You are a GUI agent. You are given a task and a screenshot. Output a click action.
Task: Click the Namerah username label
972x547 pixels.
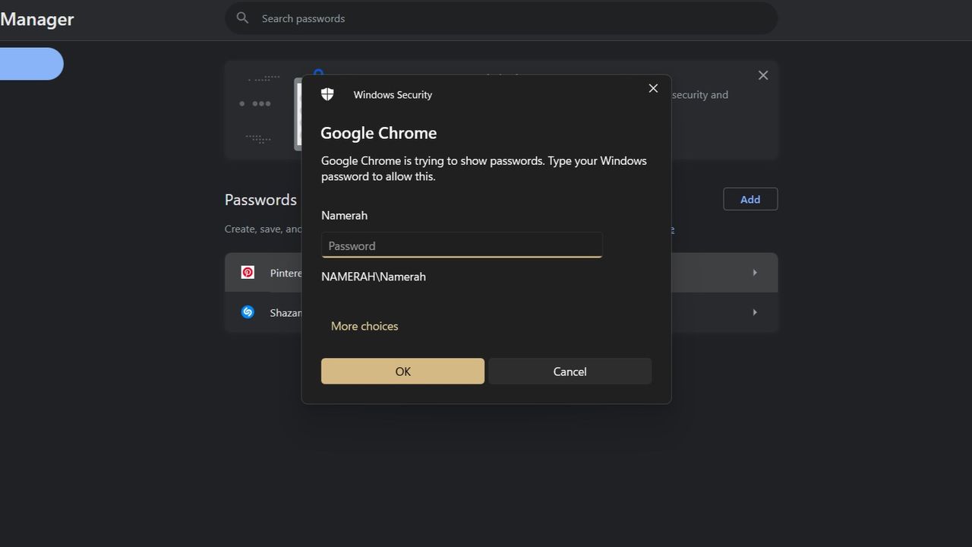click(344, 215)
